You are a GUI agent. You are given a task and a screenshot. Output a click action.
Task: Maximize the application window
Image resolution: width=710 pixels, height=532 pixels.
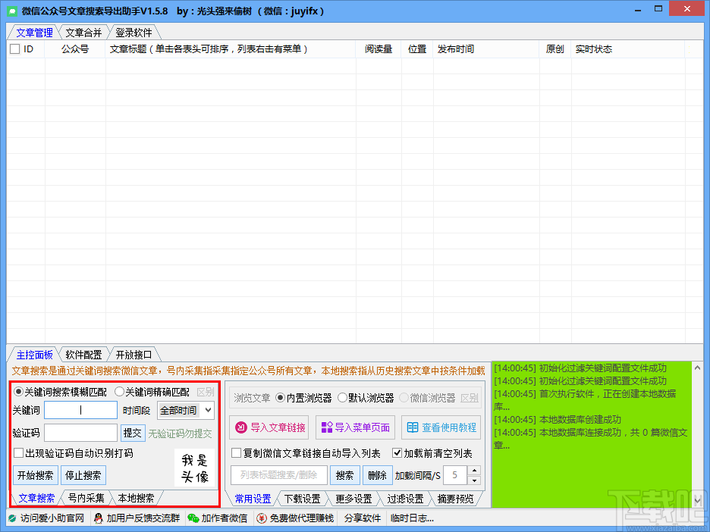[658, 8]
